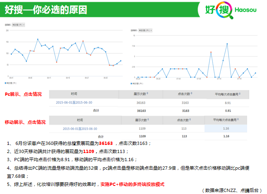This screenshot has height=194, width=267.
Task: Click the 时间 header of the mobile table
Action: click(80, 120)
